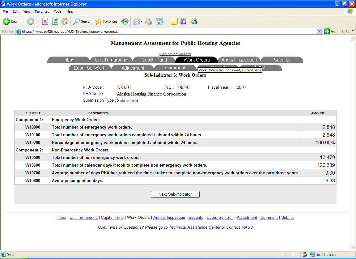The height and width of the screenshot is (259, 356).
Task: Click the Research books icon
Action: tap(184, 21)
